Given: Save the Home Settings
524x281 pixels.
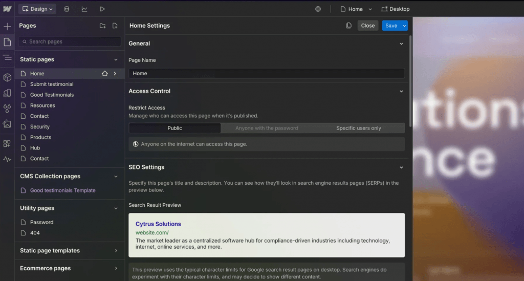Looking at the screenshot, I should (x=391, y=26).
